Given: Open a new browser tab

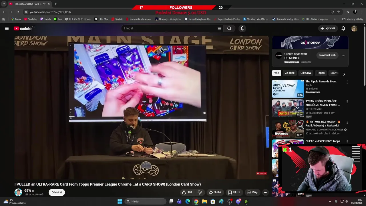Looking at the screenshot, I should click(x=55, y=4).
